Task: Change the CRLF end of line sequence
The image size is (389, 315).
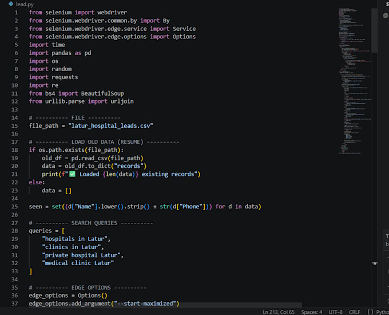Action: (355, 312)
